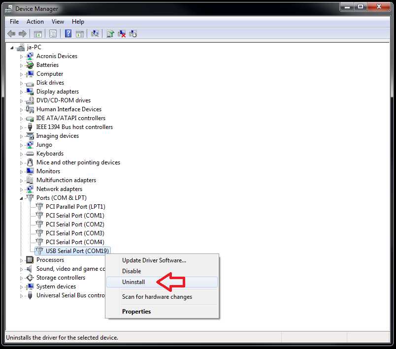Select the Network adapters label
The height and width of the screenshot is (349, 396).
(x=59, y=189)
